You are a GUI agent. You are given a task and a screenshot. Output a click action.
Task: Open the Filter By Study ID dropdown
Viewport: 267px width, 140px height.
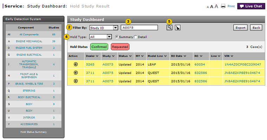click(104, 28)
